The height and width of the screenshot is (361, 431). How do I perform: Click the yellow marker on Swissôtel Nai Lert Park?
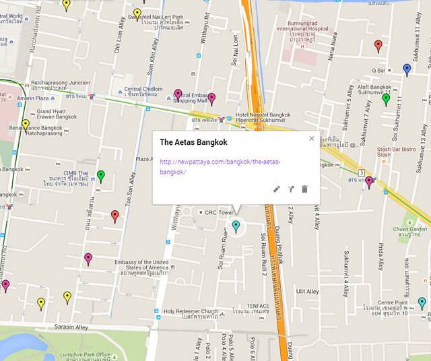(x=137, y=14)
